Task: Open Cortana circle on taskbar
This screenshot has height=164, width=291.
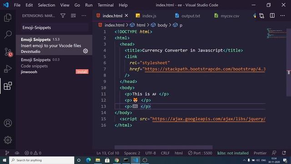Action: (x=79, y=160)
